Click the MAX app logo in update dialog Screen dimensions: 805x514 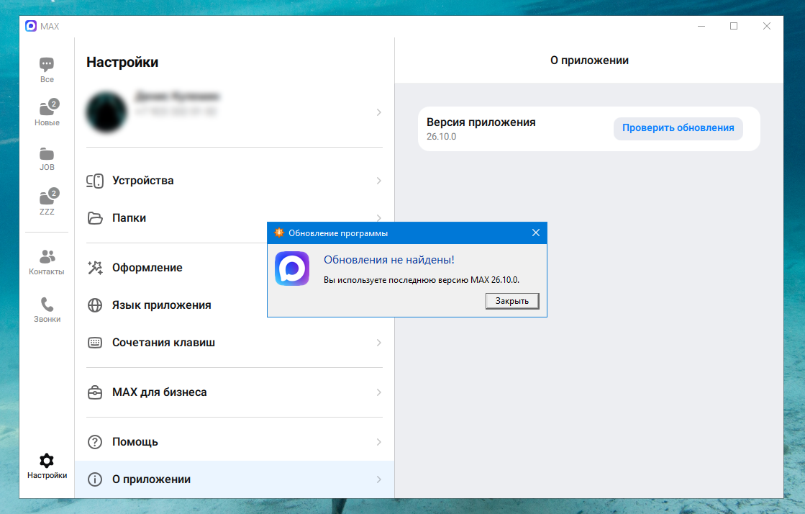point(292,269)
